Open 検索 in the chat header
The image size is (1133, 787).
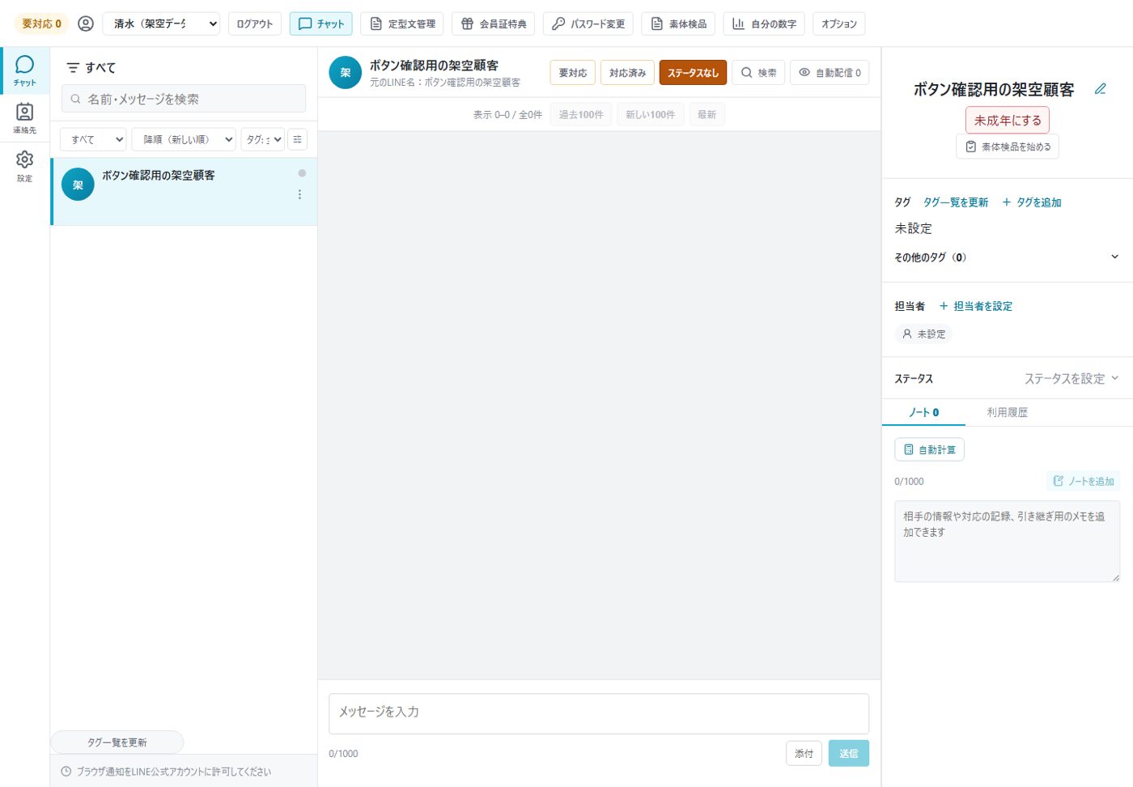click(758, 73)
